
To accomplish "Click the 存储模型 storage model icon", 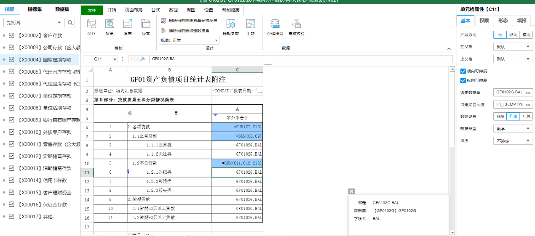I will click(275, 24).
